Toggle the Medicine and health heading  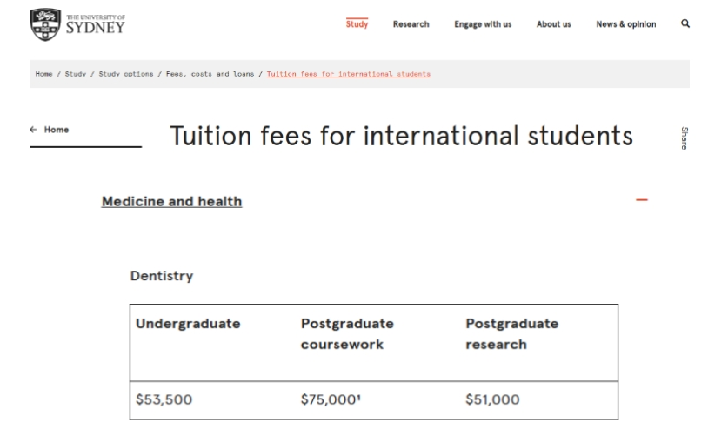click(x=171, y=202)
